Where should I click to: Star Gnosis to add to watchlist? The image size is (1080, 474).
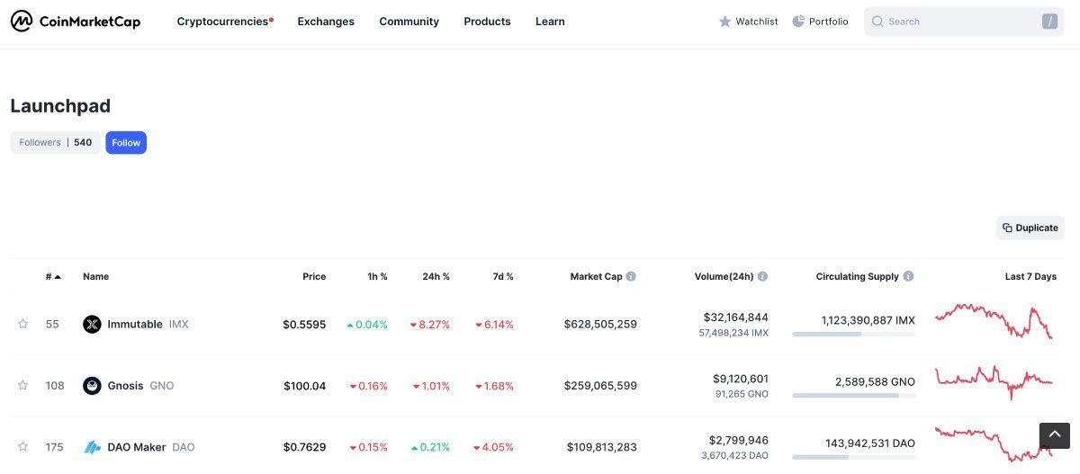[x=22, y=385]
